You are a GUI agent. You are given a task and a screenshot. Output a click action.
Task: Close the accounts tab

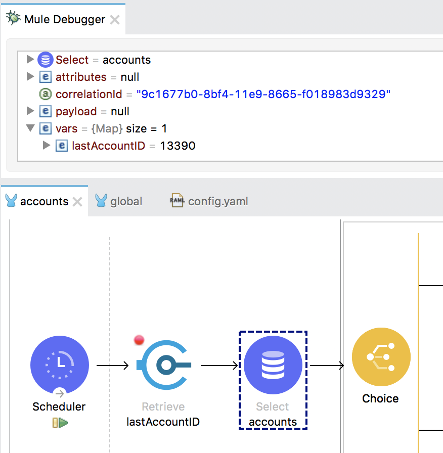(x=77, y=202)
